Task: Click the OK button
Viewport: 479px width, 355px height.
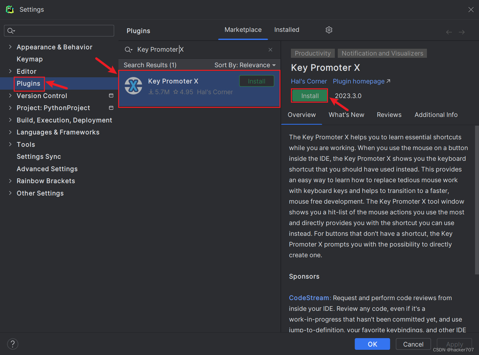Action: click(372, 344)
